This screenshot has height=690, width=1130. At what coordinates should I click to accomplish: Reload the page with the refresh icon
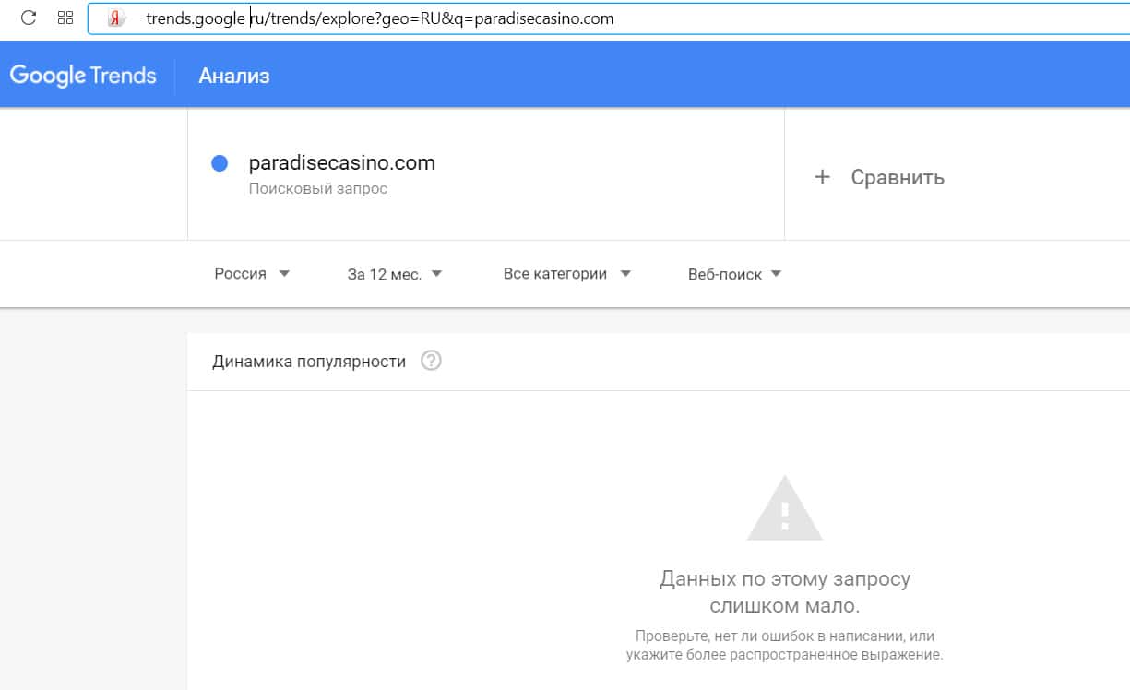coord(29,18)
